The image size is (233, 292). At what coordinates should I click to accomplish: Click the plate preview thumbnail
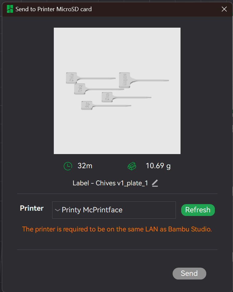click(x=117, y=91)
